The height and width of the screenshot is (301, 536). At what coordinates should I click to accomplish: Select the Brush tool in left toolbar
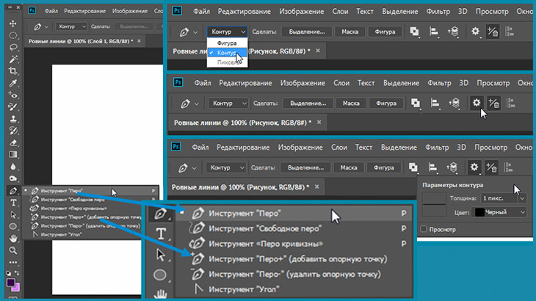coord(13,107)
